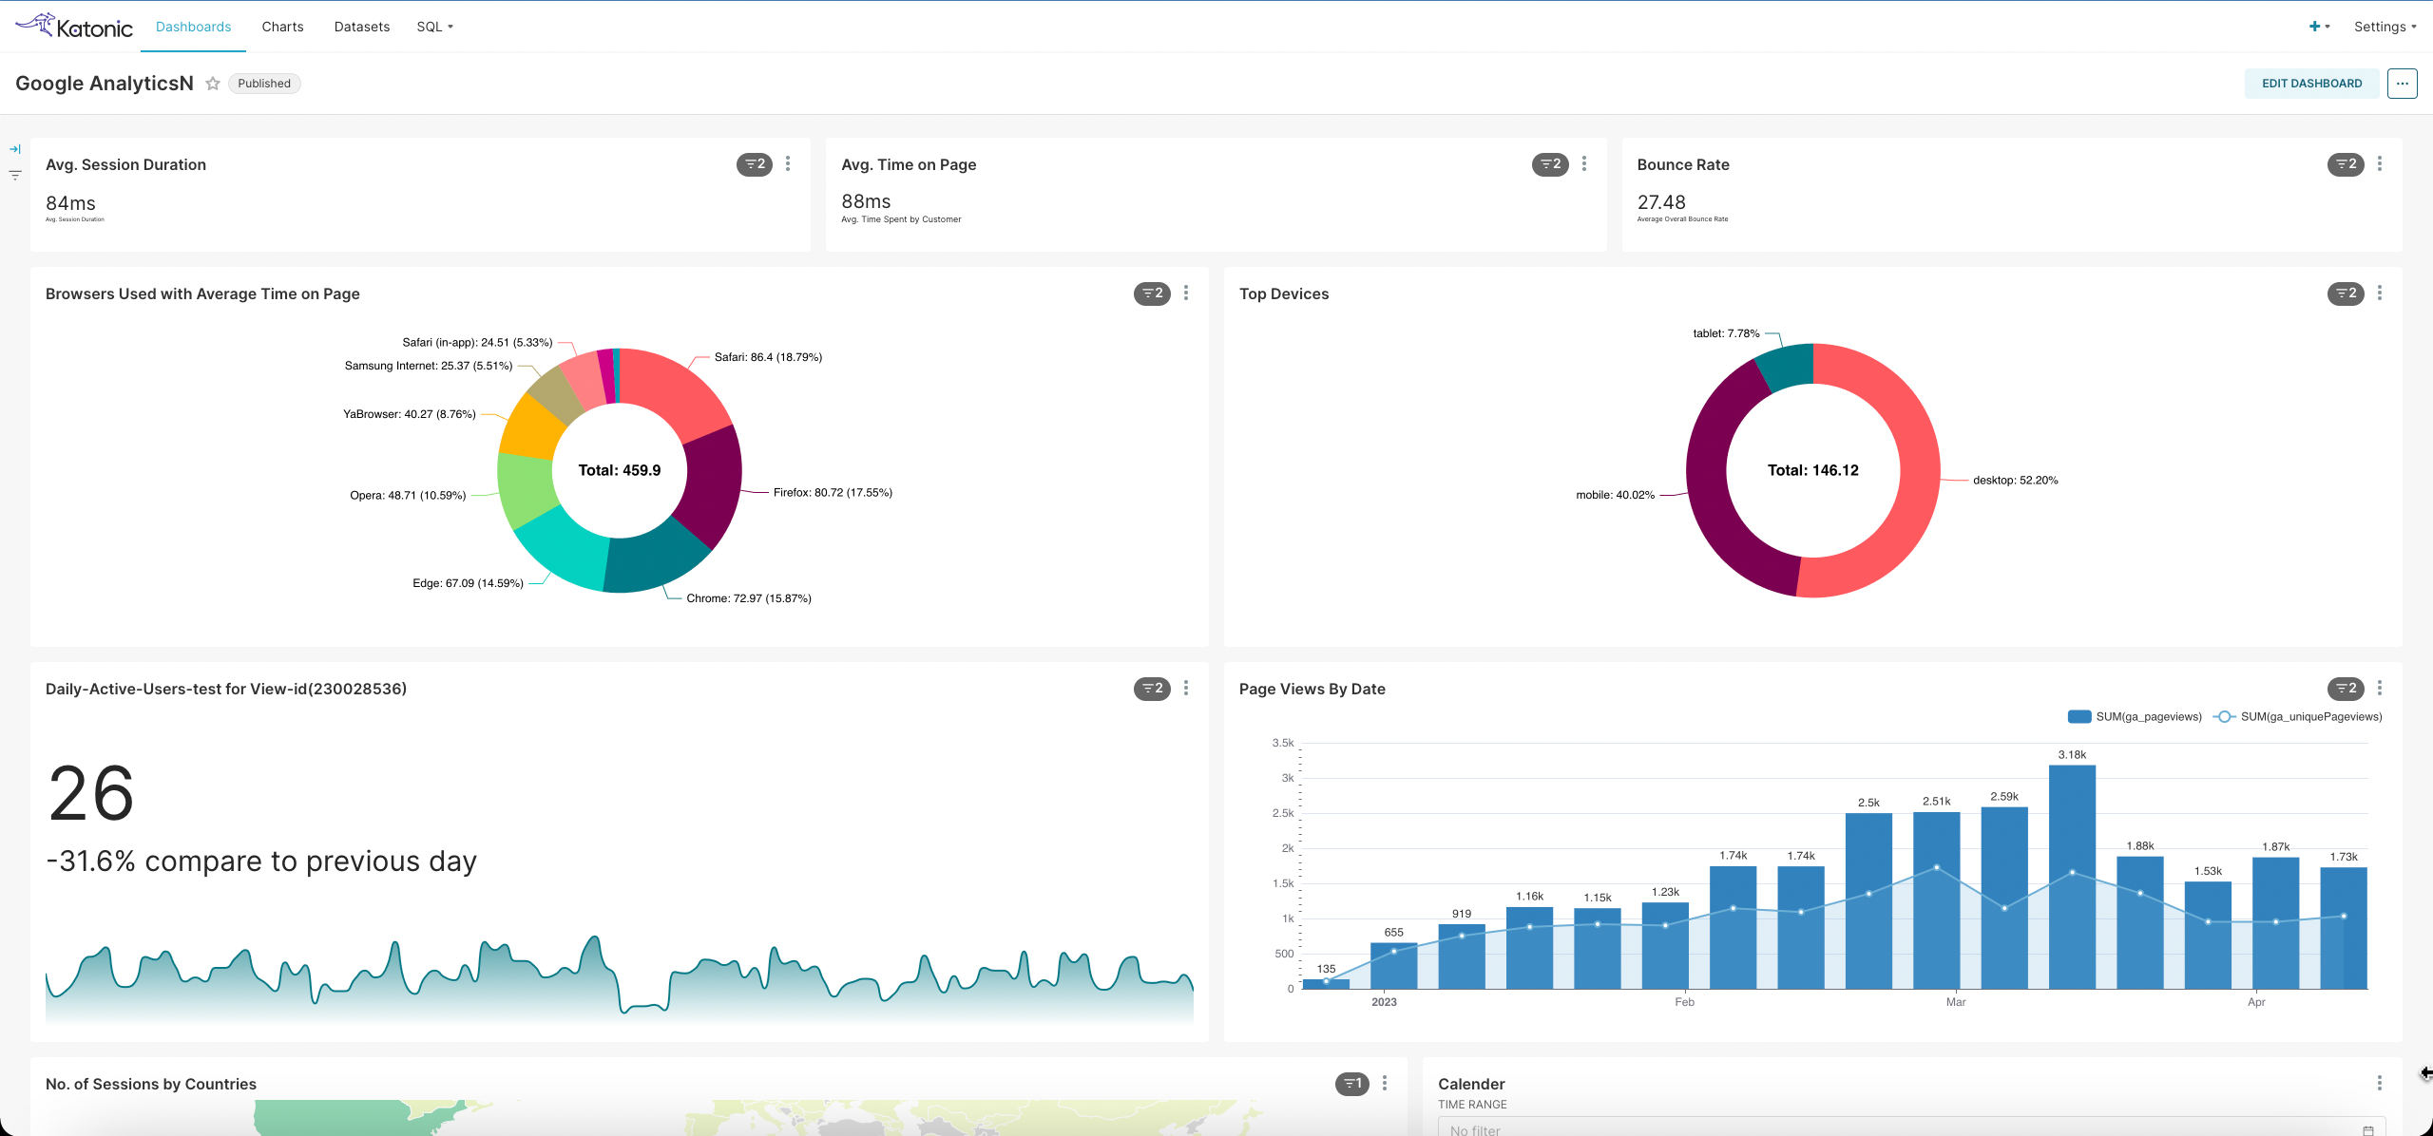
Task: Show applied filters on Page Views By Date
Action: pos(2346,689)
